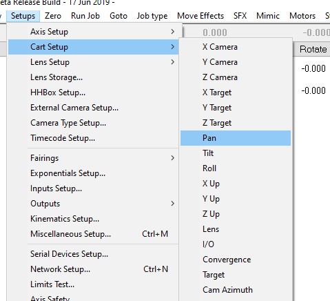The width and height of the screenshot is (330, 301).
Task: Open Kinematics Setup
Action: [x=93, y=219]
